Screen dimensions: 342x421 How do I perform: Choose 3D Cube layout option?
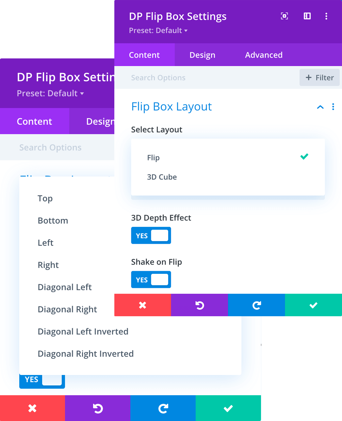tap(228, 177)
